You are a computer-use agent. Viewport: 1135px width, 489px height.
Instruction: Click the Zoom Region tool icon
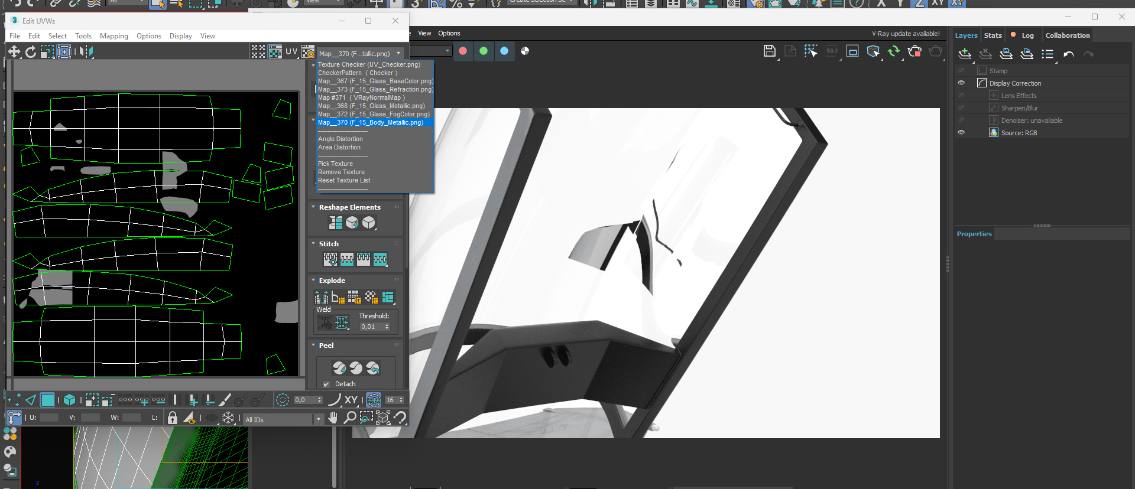pyautogui.click(x=366, y=418)
